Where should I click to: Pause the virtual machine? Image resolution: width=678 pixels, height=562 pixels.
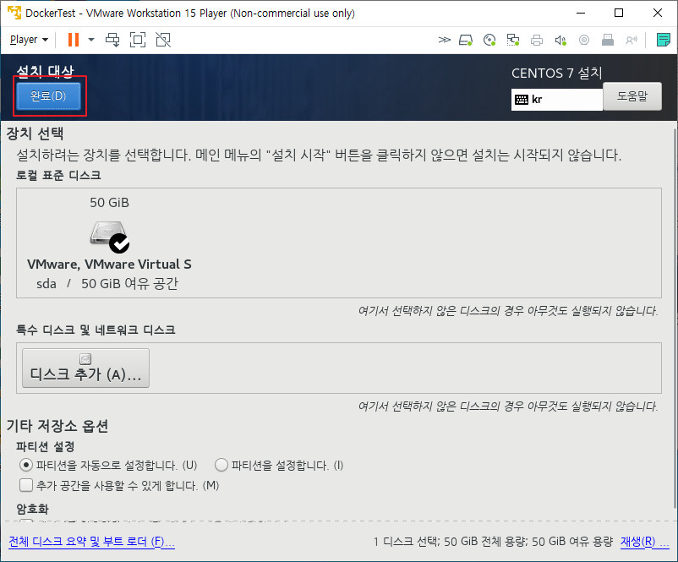[74, 40]
